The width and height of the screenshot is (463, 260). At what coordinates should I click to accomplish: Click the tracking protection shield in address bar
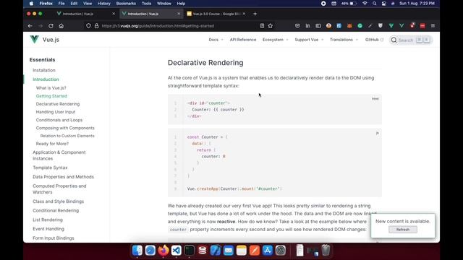[88, 26]
